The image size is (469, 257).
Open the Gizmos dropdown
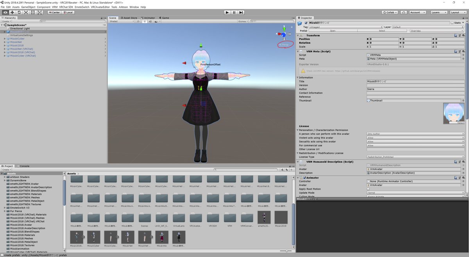243,21
